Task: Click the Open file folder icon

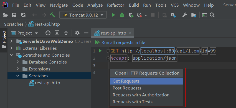Action: tap(6, 15)
